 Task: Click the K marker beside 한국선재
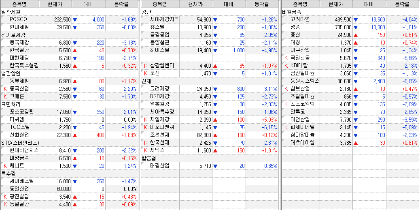pos(146,143)
